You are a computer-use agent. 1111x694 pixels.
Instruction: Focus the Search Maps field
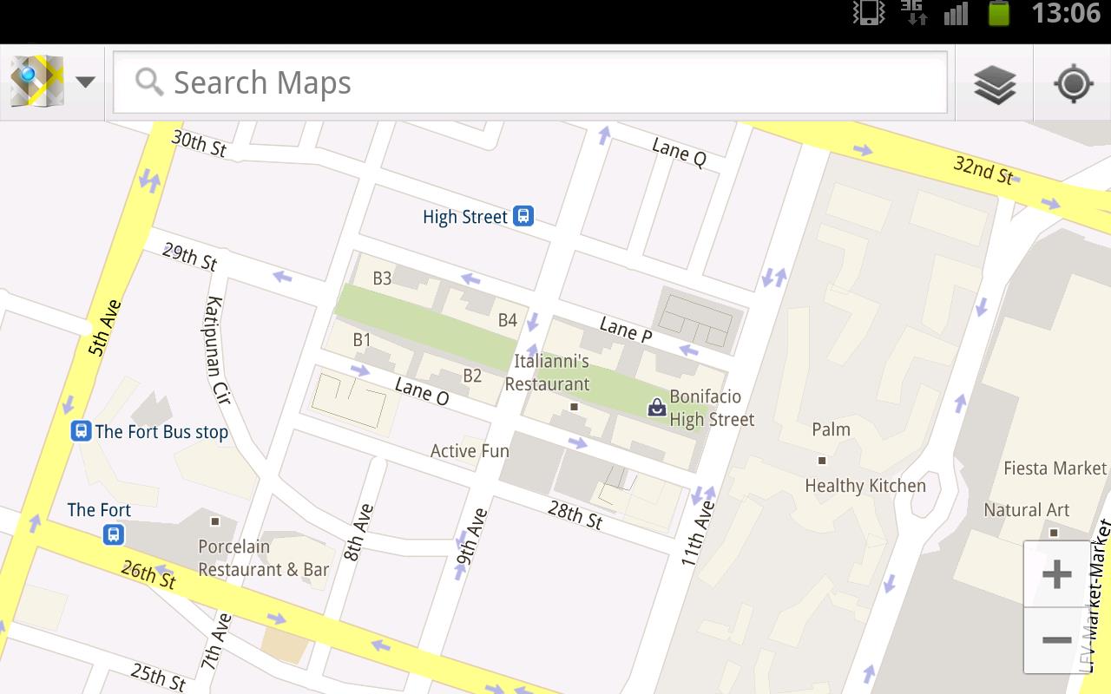point(529,82)
